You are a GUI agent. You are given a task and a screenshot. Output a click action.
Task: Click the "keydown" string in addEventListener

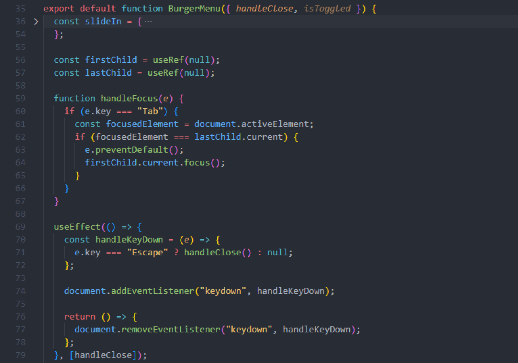click(223, 291)
